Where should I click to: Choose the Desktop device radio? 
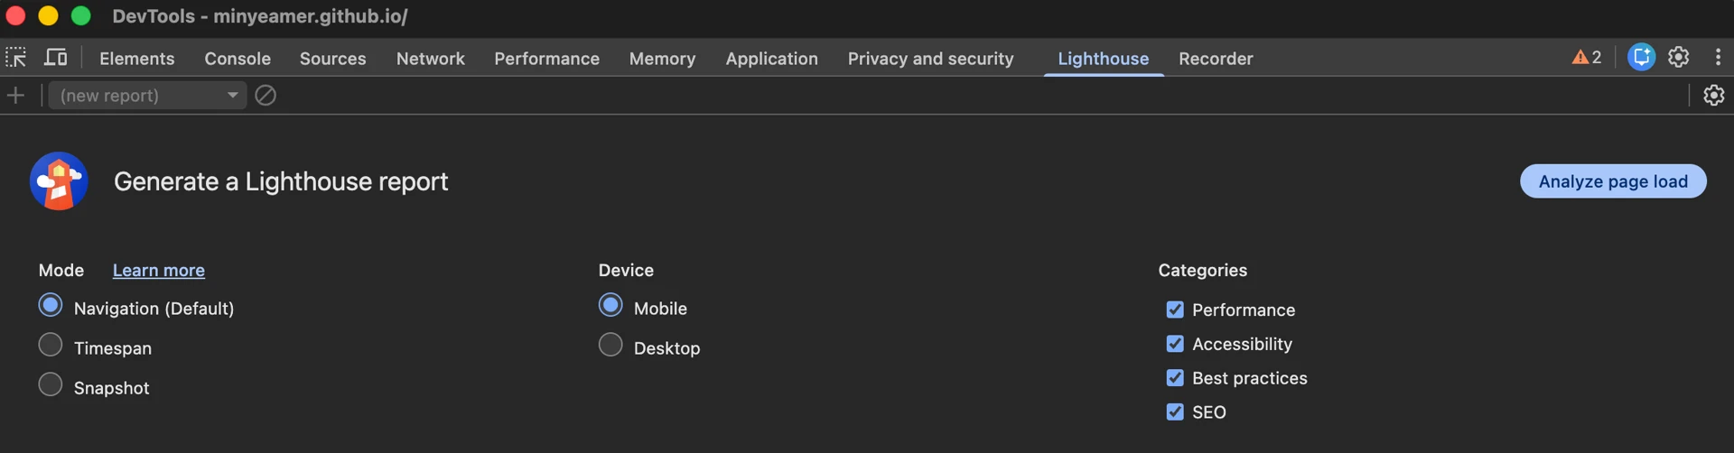[x=611, y=345]
